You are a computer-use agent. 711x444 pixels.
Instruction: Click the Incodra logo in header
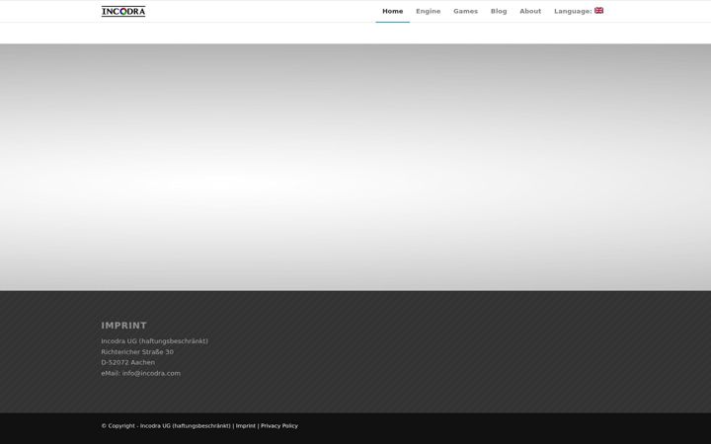point(123,11)
